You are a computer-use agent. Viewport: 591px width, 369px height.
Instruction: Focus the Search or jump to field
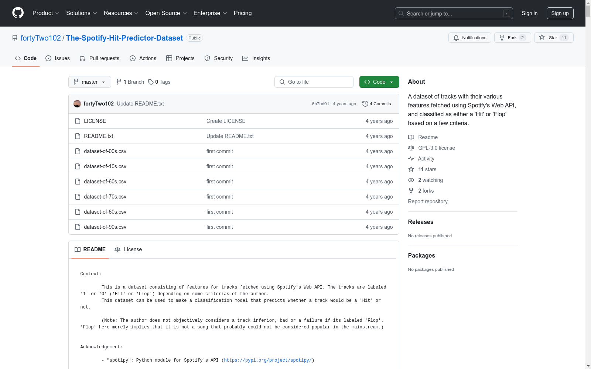(454, 13)
